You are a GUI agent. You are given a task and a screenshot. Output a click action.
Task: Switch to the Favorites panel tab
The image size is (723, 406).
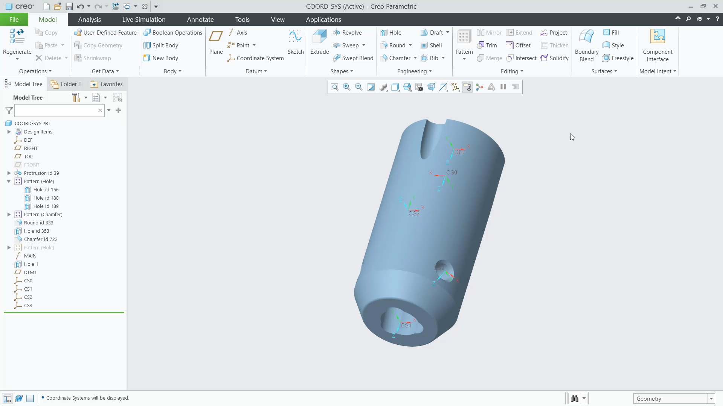(x=107, y=84)
